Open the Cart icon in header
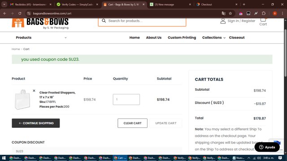Image resolution: width=287 pixels, height=161 pixels. click(263, 20)
